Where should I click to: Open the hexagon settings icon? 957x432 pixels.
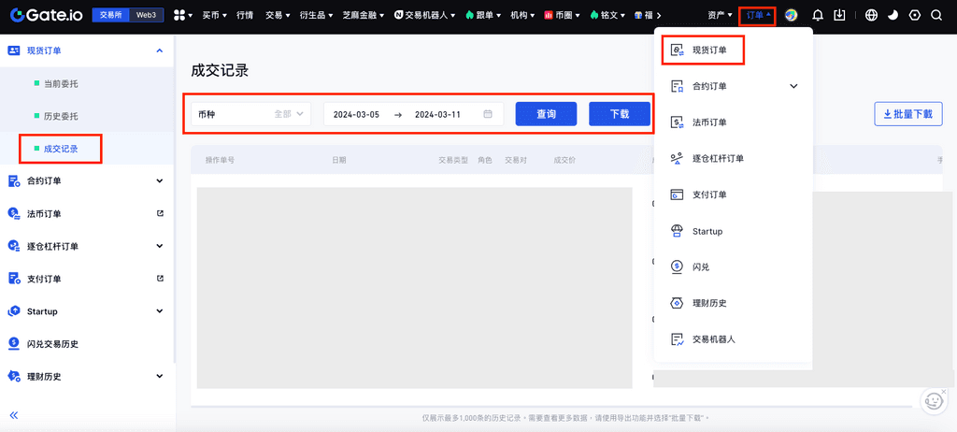pos(914,15)
